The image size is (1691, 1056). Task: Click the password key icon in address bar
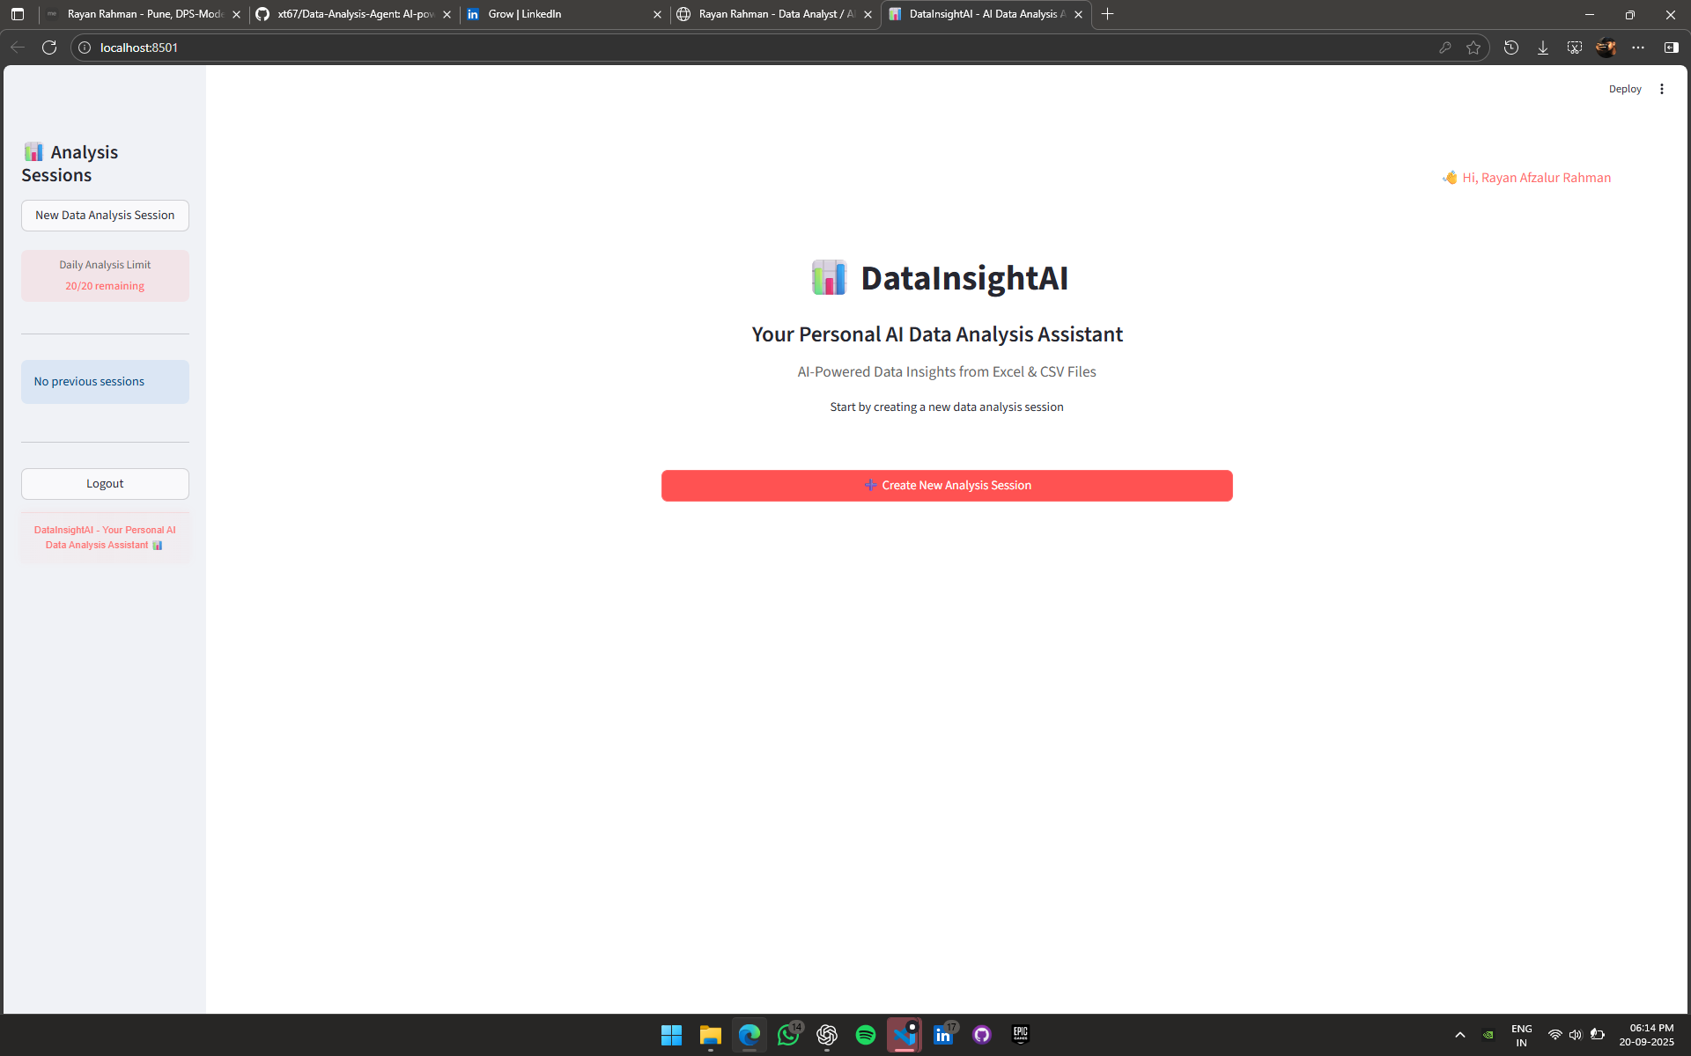click(x=1444, y=48)
